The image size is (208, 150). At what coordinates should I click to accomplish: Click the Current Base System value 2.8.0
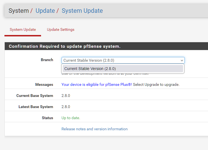coord(66,96)
